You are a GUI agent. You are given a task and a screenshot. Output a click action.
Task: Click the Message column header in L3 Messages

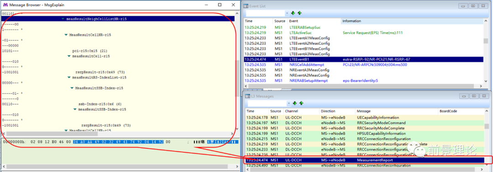click(397, 111)
